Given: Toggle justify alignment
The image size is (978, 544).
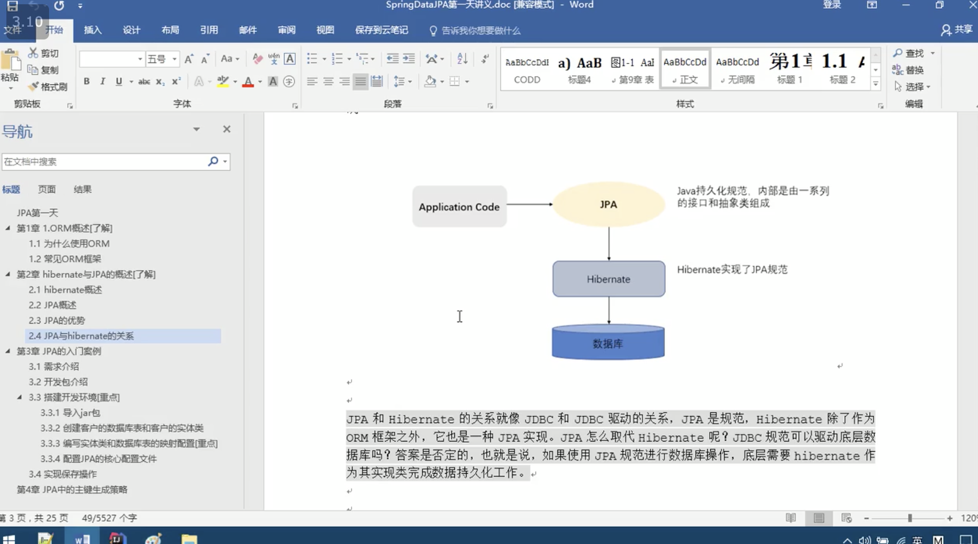Looking at the screenshot, I should [360, 82].
